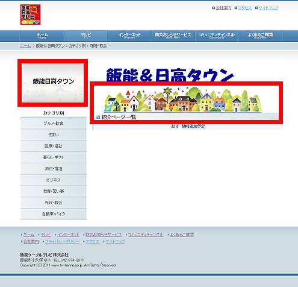The height and width of the screenshot is (287, 298).
Task: Open よくあるご質問 in the nav bar
Action: tap(260, 36)
